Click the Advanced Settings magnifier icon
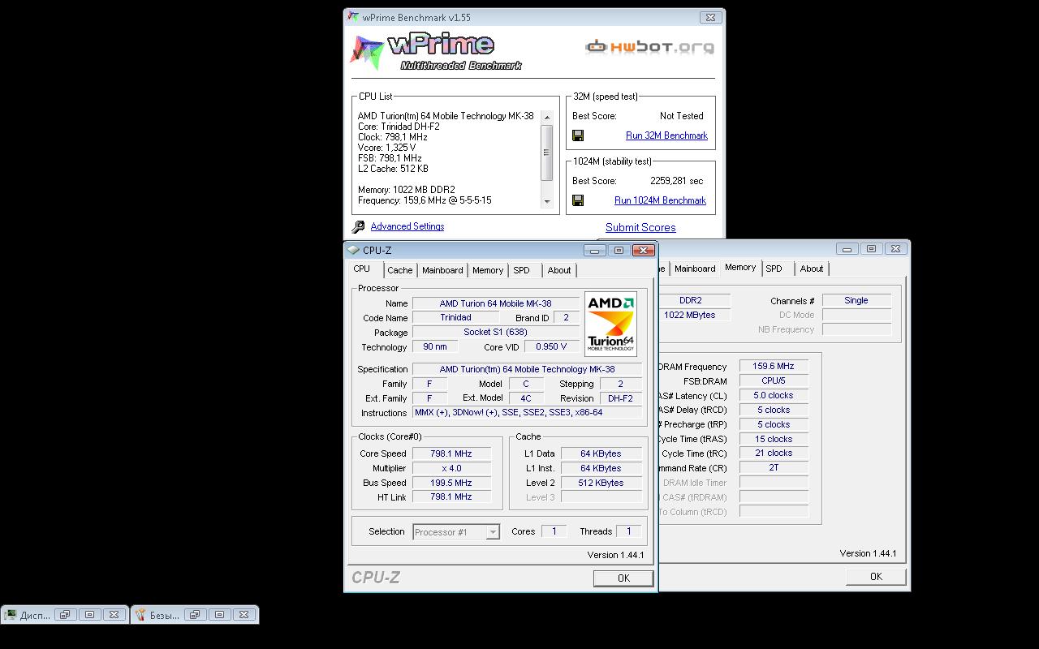 (358, 227)
